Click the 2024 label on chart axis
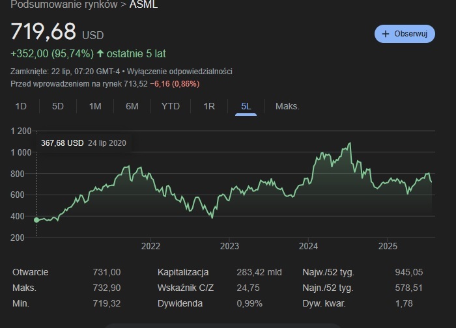This screenshot has width=456, height=328. click(308, 246)
